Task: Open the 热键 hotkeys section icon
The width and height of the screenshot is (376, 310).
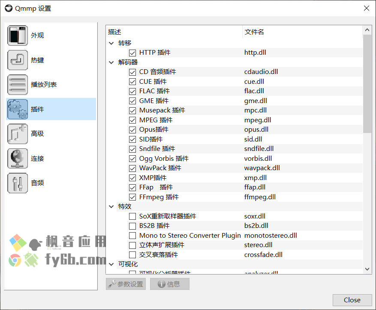Action: [x=18, y=60]
